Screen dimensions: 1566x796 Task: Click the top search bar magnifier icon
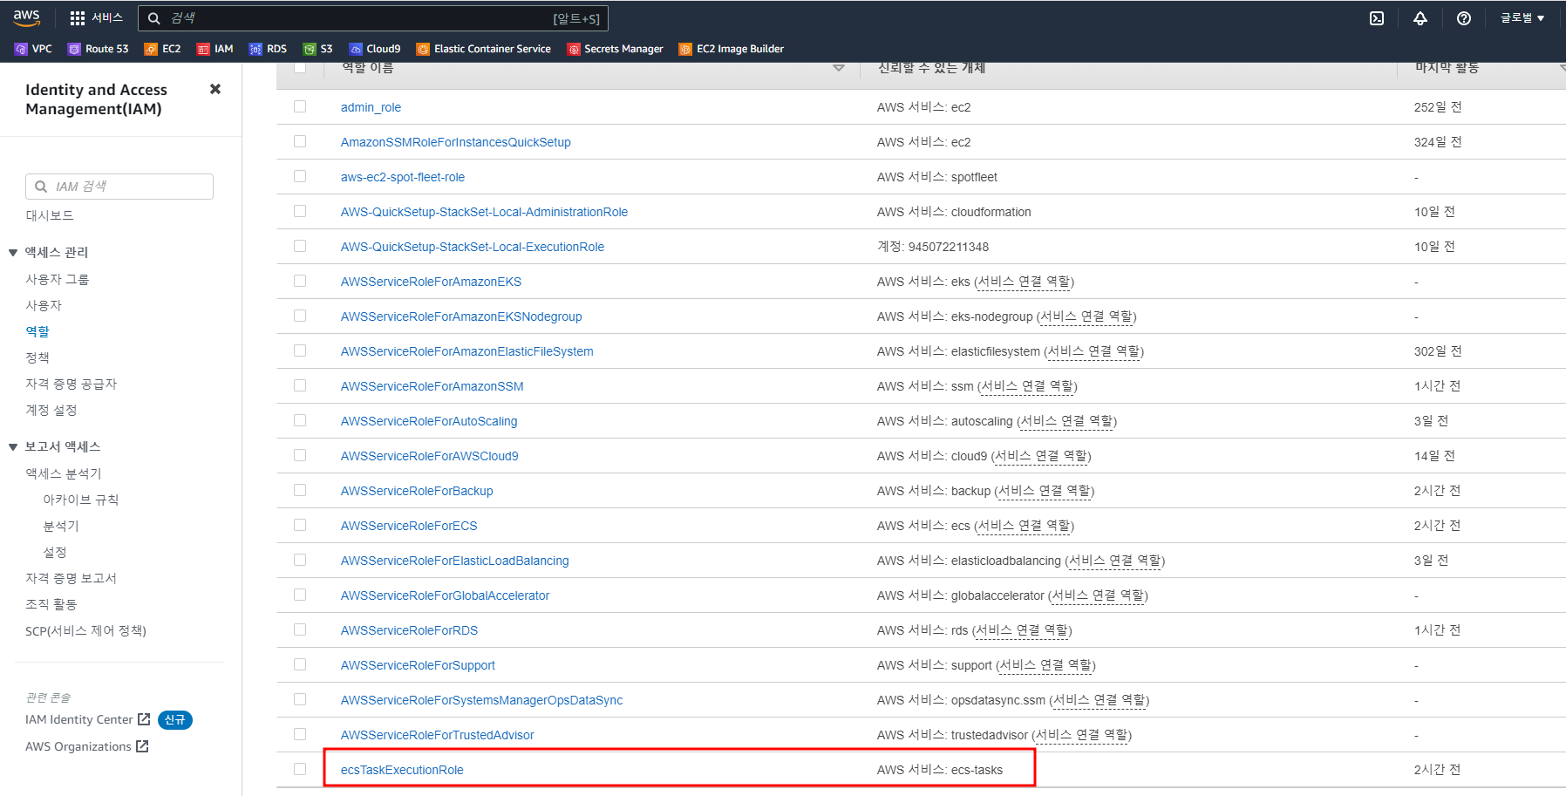pos(154,18)
